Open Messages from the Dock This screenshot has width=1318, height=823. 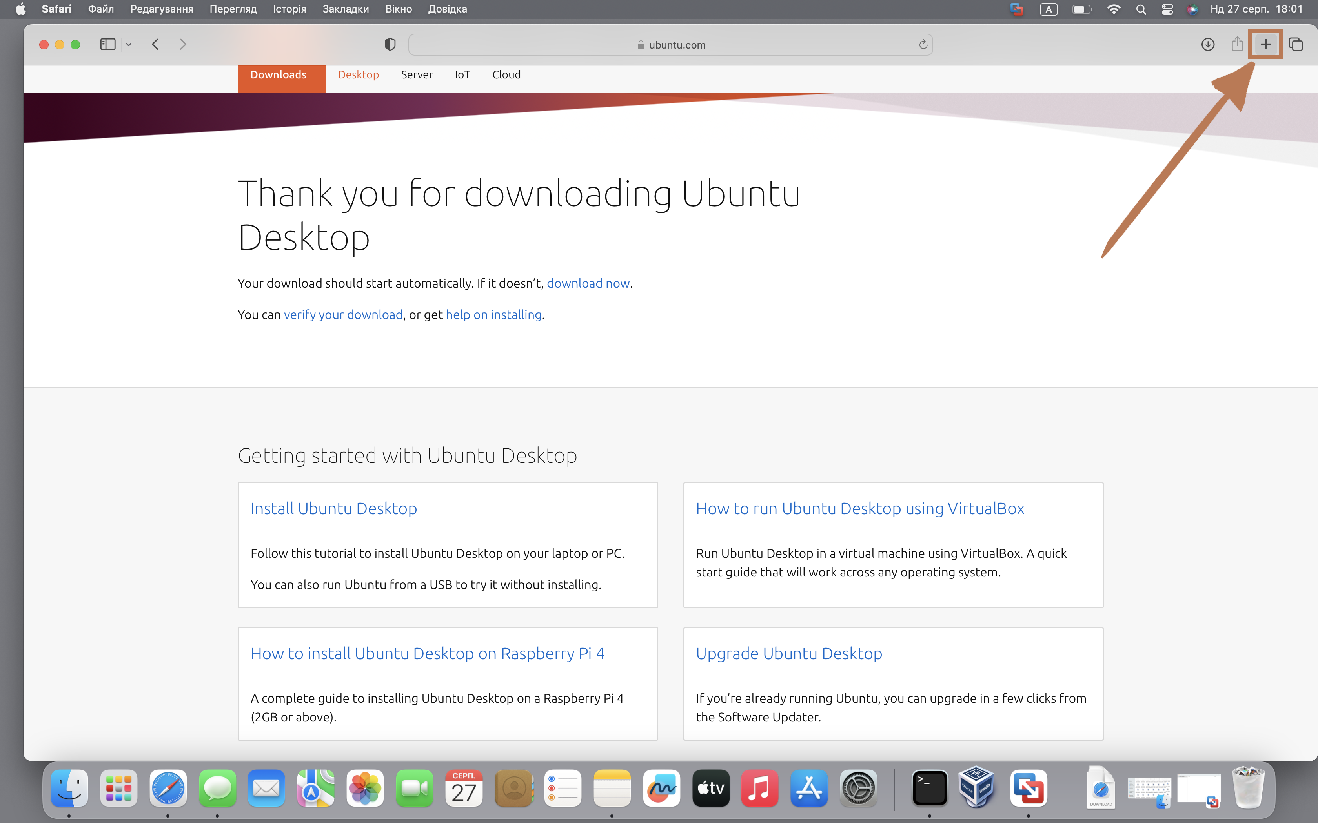click(x=217, y=788)
